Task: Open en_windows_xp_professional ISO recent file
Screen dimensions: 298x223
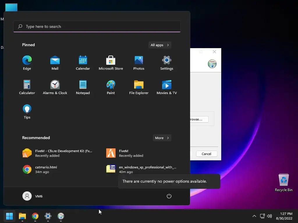Action: click(142, 169)
